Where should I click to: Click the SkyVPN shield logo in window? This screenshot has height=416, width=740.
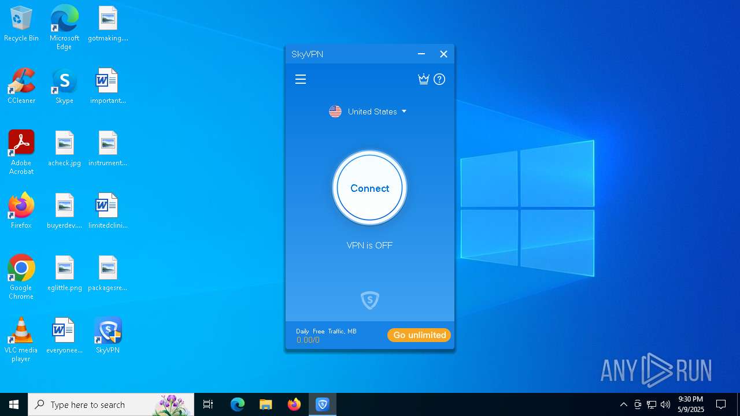[x=370, y=300]
